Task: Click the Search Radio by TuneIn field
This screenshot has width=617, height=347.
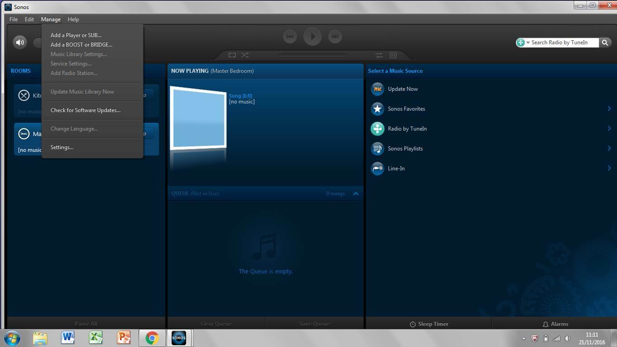Action: pos(564,43)
